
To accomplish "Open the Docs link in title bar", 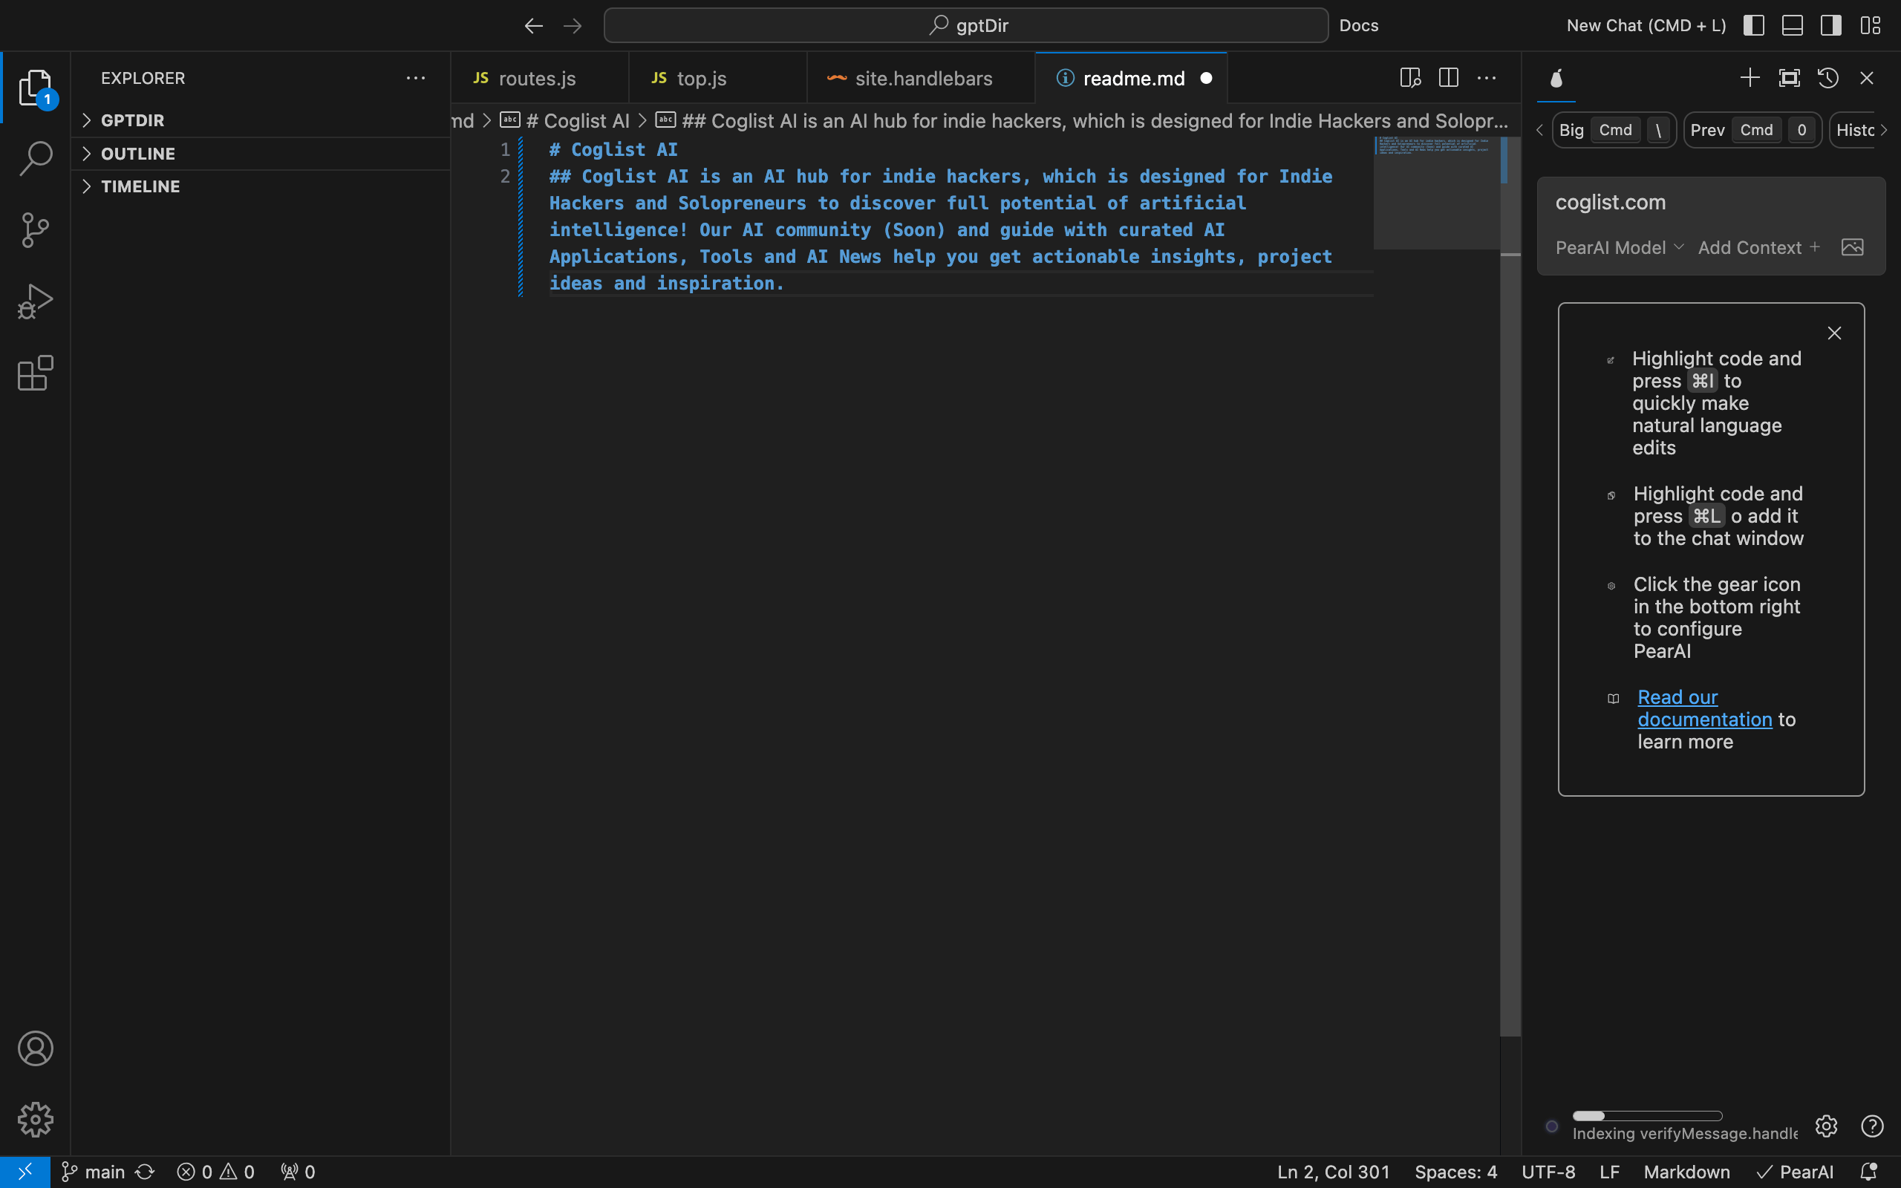I will (1359, 25).
